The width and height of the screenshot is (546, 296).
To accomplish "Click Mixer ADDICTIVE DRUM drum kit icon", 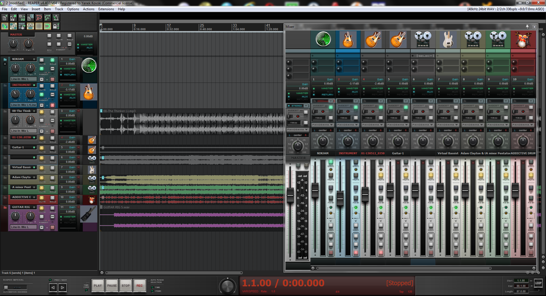I will pyautogui.click(x=523, y=40).
